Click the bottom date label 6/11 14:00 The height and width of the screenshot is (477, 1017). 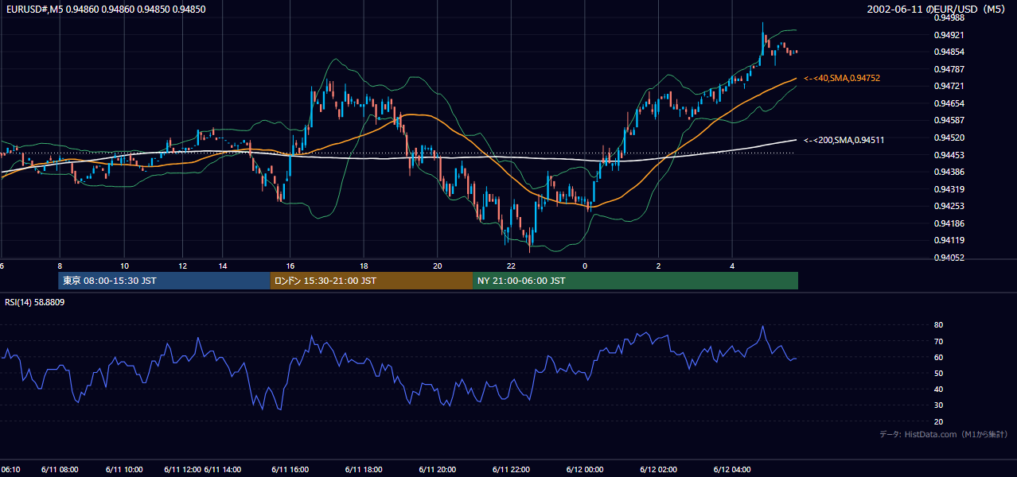(x=224, y=470)
